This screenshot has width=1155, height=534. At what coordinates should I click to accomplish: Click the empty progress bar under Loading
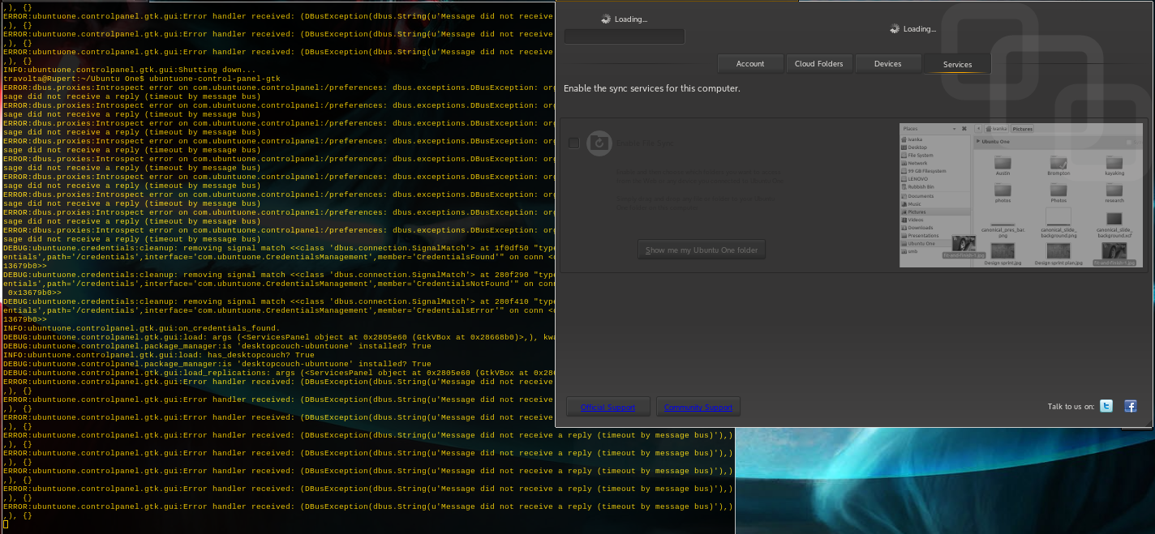[625, 36]
